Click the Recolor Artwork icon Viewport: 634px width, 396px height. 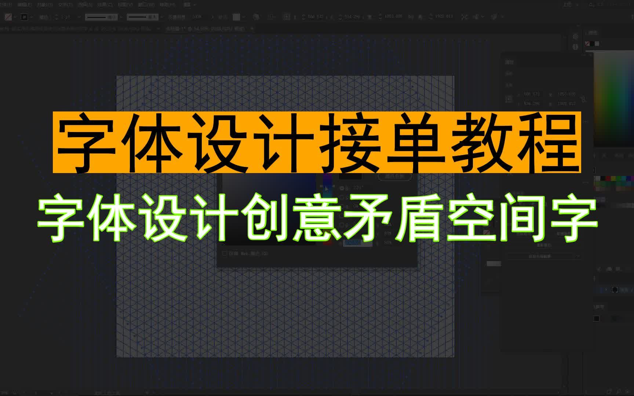[256, 17]
